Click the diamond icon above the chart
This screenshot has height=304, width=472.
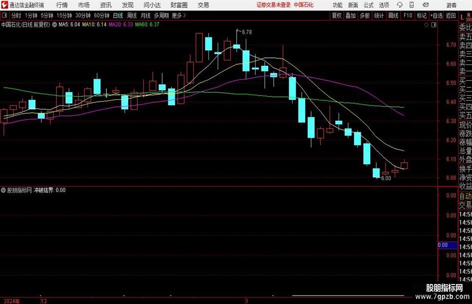426,24
